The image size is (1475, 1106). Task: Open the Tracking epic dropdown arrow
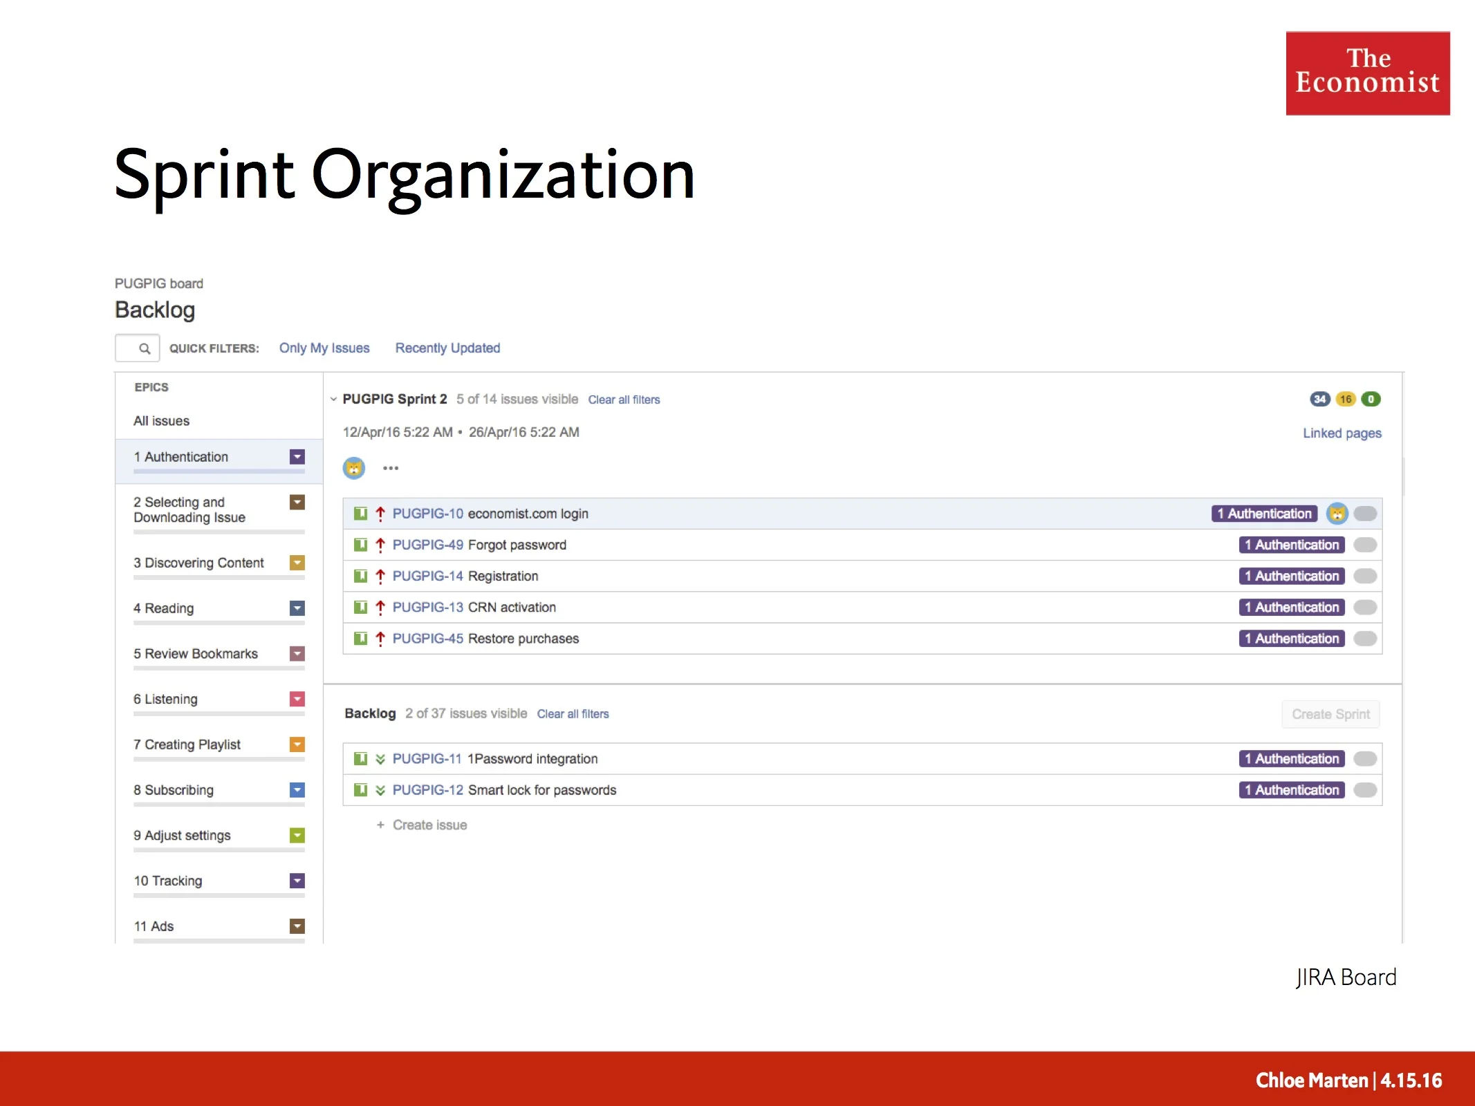point(297,881)
